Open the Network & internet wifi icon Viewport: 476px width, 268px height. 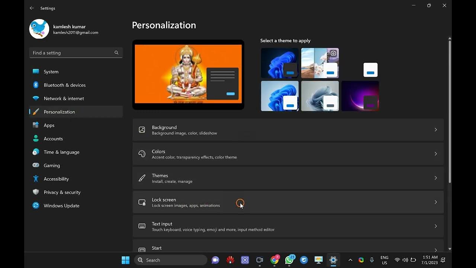36,98
